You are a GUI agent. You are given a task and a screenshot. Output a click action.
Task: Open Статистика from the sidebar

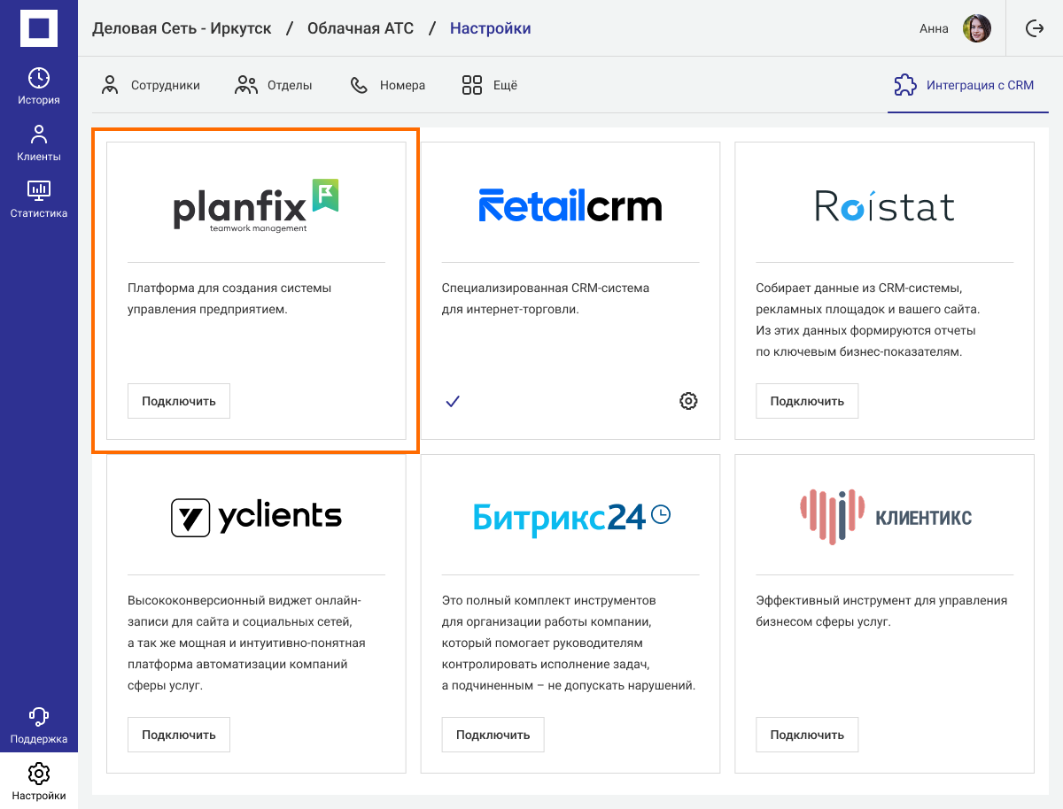pos(39,199)
